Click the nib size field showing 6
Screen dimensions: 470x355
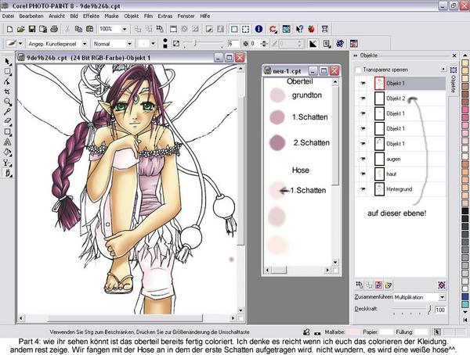[233, 44]
